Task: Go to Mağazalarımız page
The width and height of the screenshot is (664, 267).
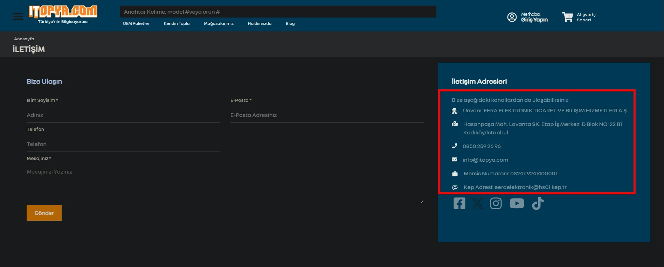Action: pyautogui.click(x=219, y=23)
